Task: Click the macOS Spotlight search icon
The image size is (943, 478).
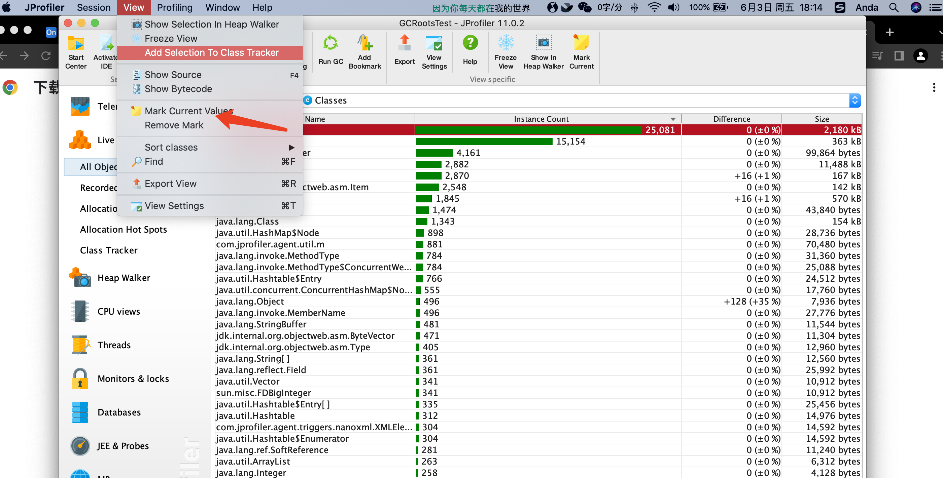Action: (x=894, y=7)
